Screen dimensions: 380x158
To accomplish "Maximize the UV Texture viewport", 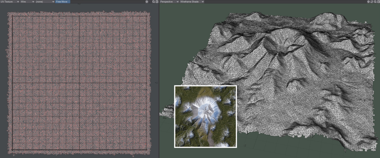I will (157, 2).
